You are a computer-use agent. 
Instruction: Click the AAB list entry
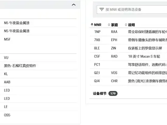pyautogui.click(x=38, y=82)
